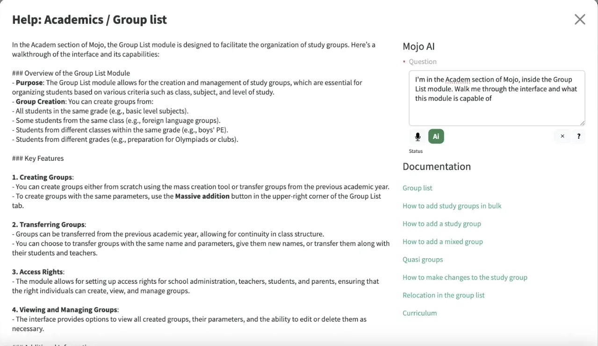
Task: Open How to add a study group link
Action: click(x=442, y=223)
